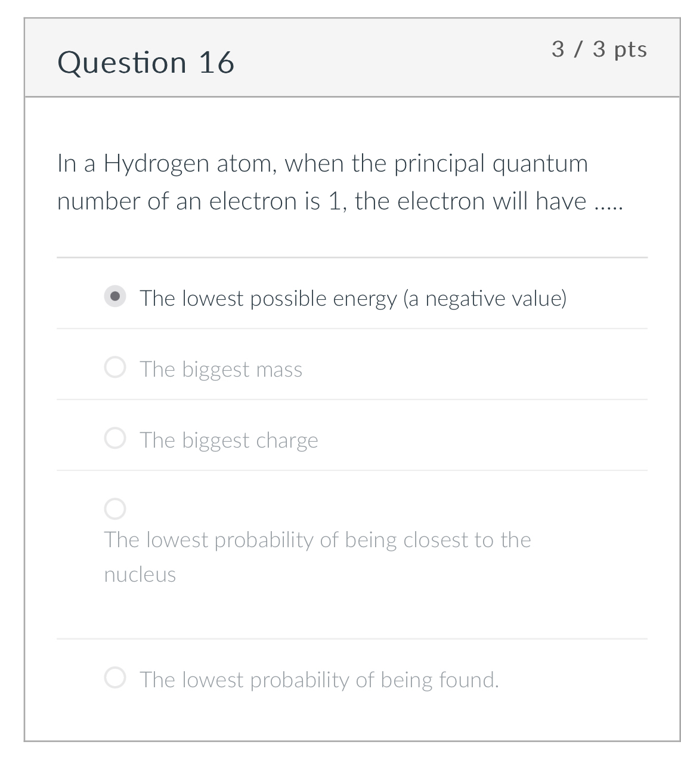Click text 'The lowest possible energy (a negative value)'
Image resolution: width=681 pixels, height=757 pixels.
point(354,298)
